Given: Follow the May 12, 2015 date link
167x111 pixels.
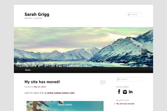Looking at the screenshot, I should click(x=40, y=87).
